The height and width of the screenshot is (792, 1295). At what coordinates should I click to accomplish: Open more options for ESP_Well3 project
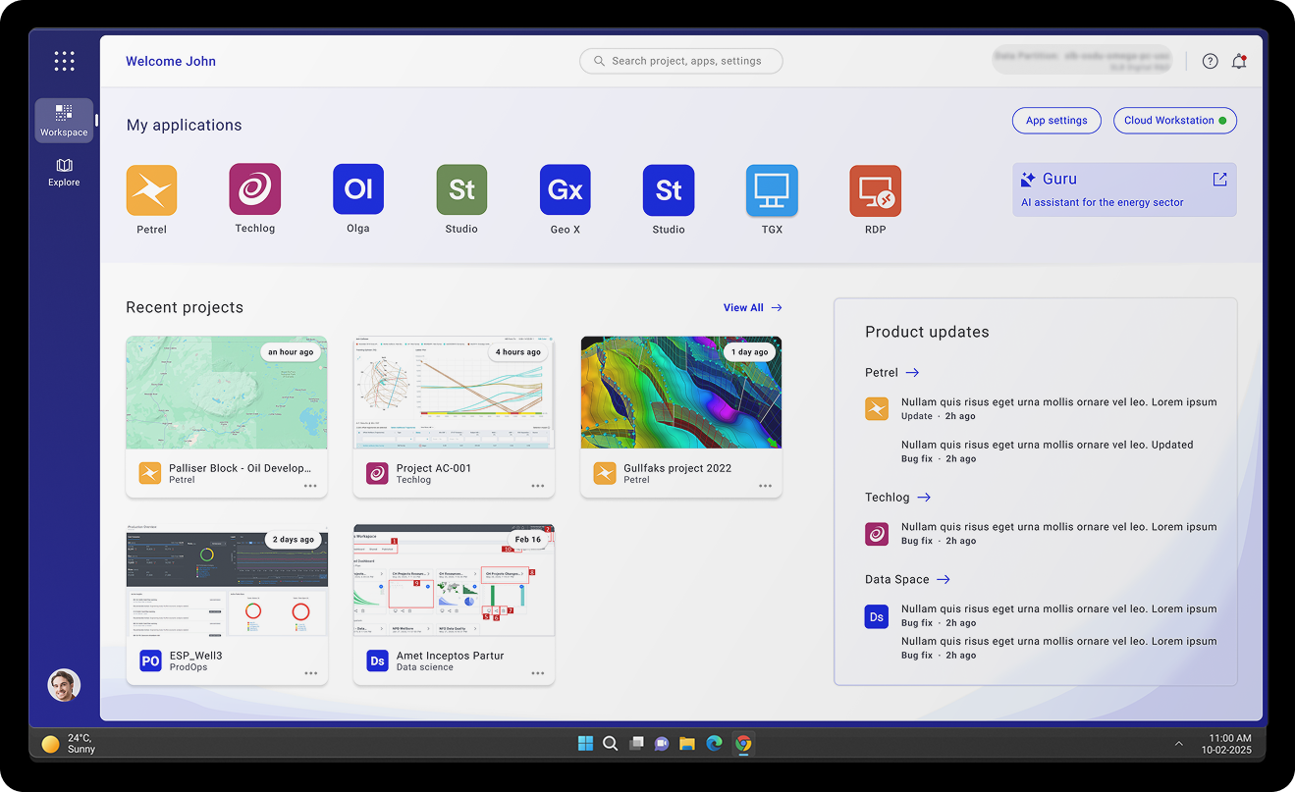pos(310,673)
